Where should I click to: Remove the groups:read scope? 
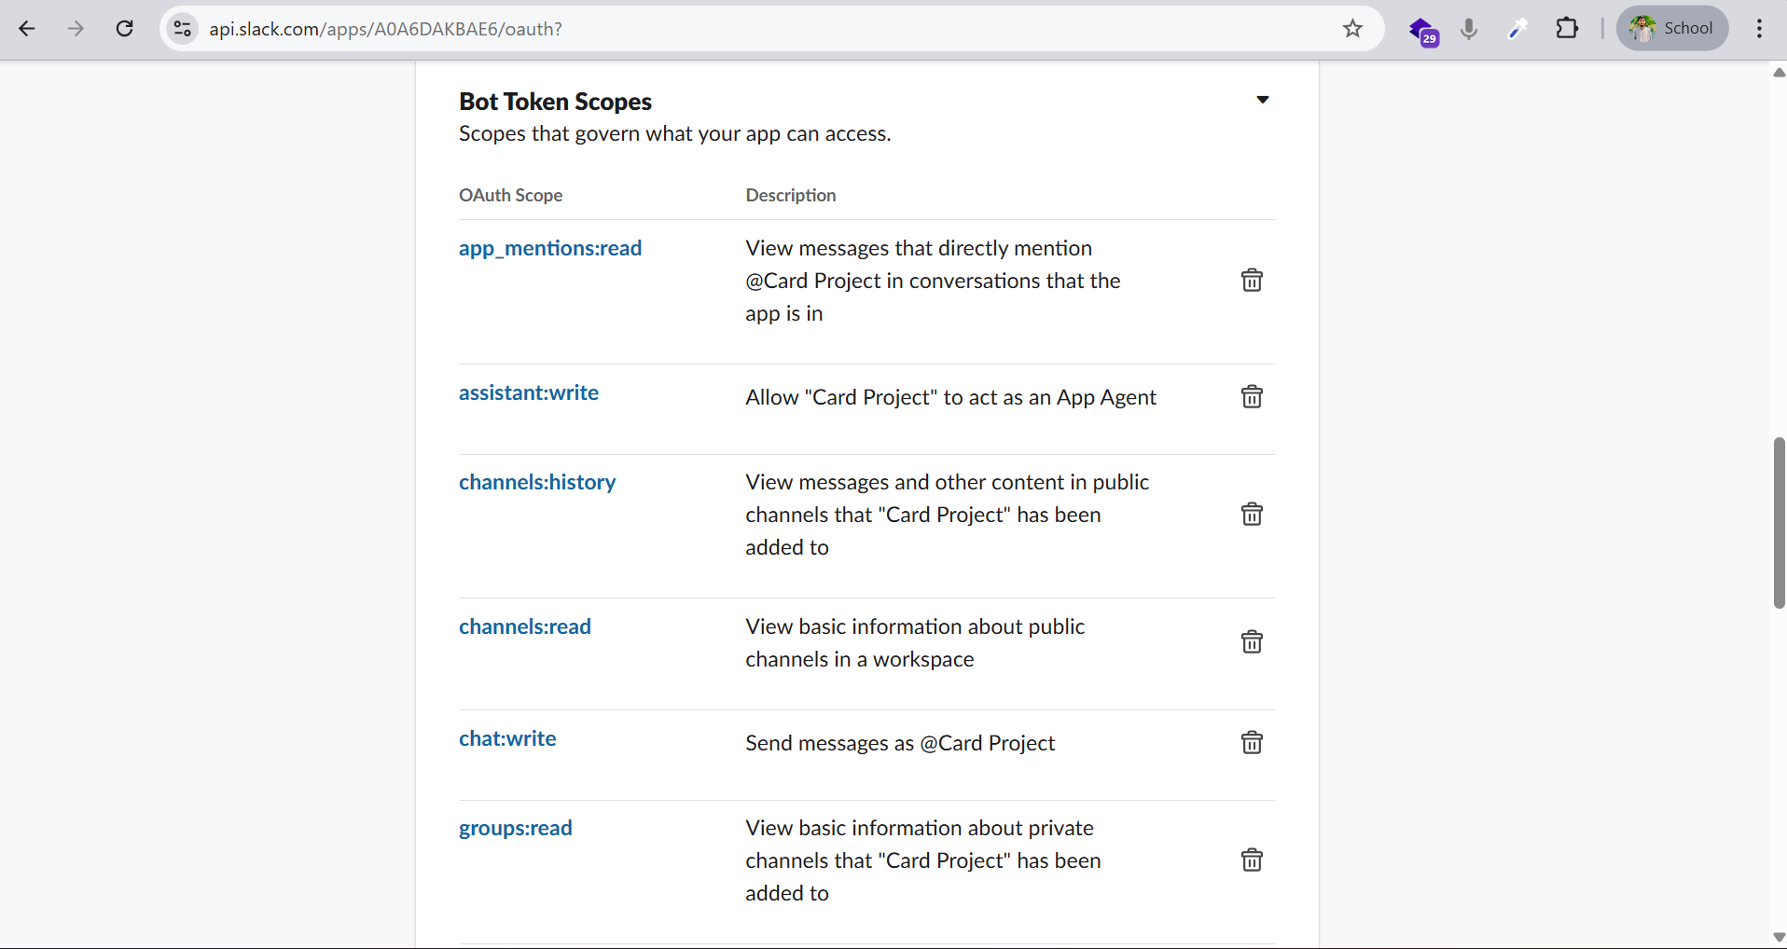pyautogui.click(x=1252, y=860)
